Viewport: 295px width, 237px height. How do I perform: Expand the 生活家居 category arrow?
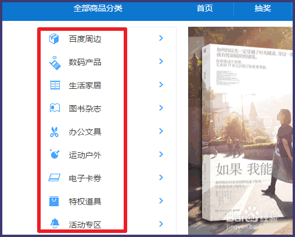pyautogui.click(x=161, y=85)
